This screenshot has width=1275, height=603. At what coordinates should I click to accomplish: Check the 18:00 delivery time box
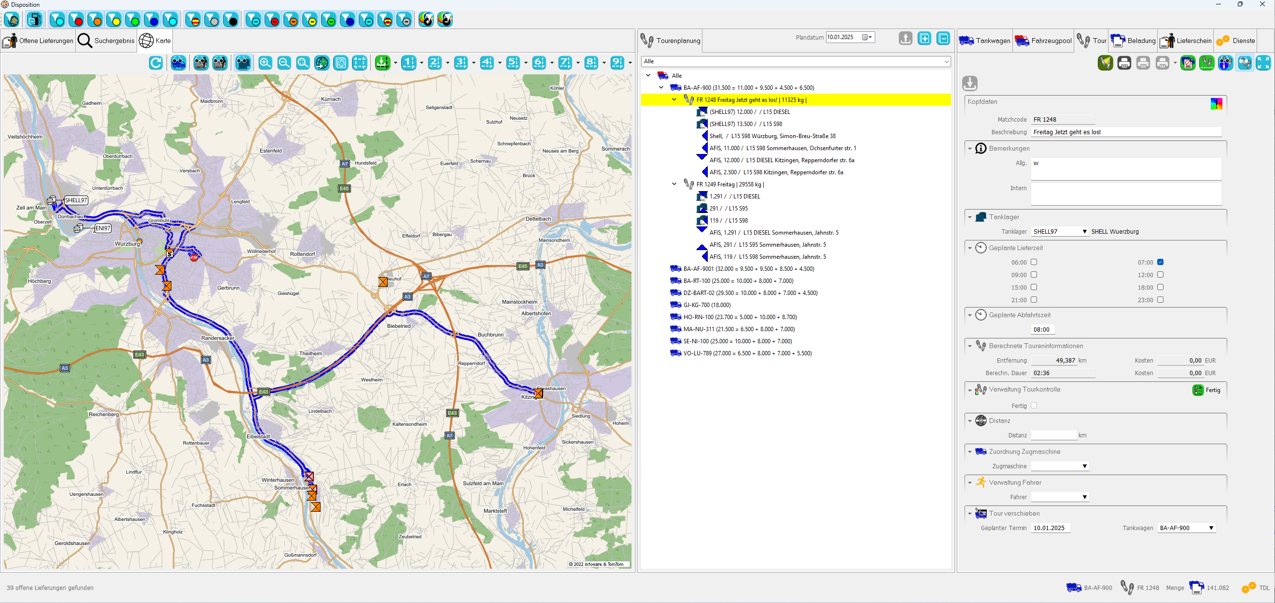(1160, 287)
